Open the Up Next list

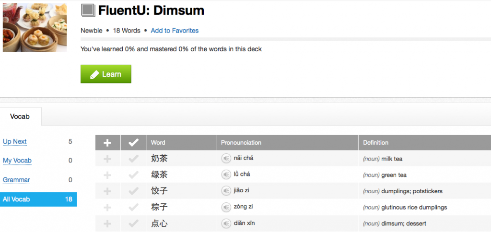tap(15, 141)
